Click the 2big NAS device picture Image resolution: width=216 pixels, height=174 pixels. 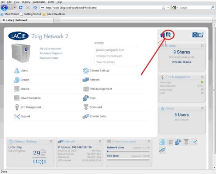pyautogui.click(x=21, y=53)
